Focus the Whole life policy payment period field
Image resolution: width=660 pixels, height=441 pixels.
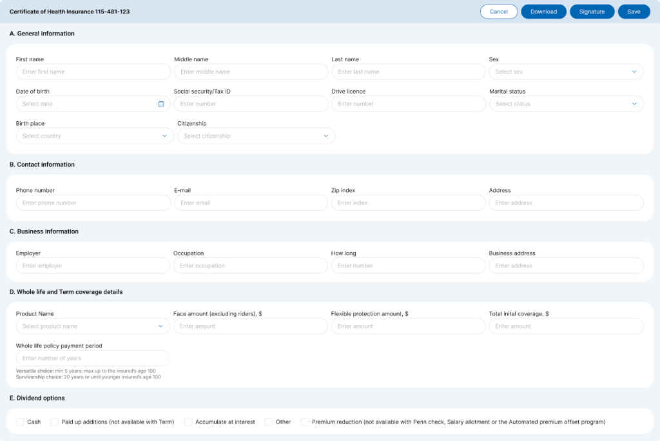[93, 358]
